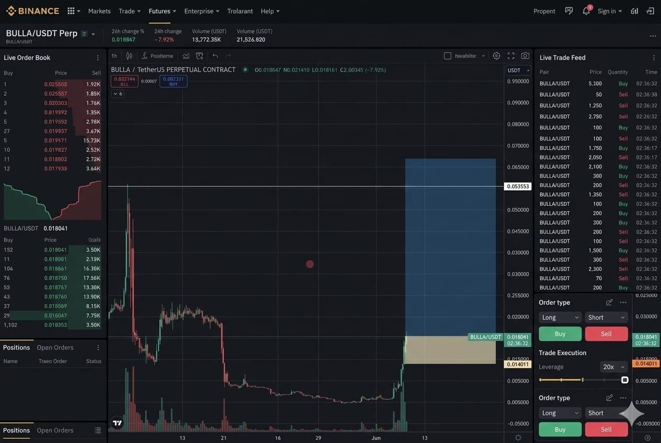Image resolution: width=661 pixels, height=443 pixels.
Task: Open chart settings gear
Action: click(496, 56)
